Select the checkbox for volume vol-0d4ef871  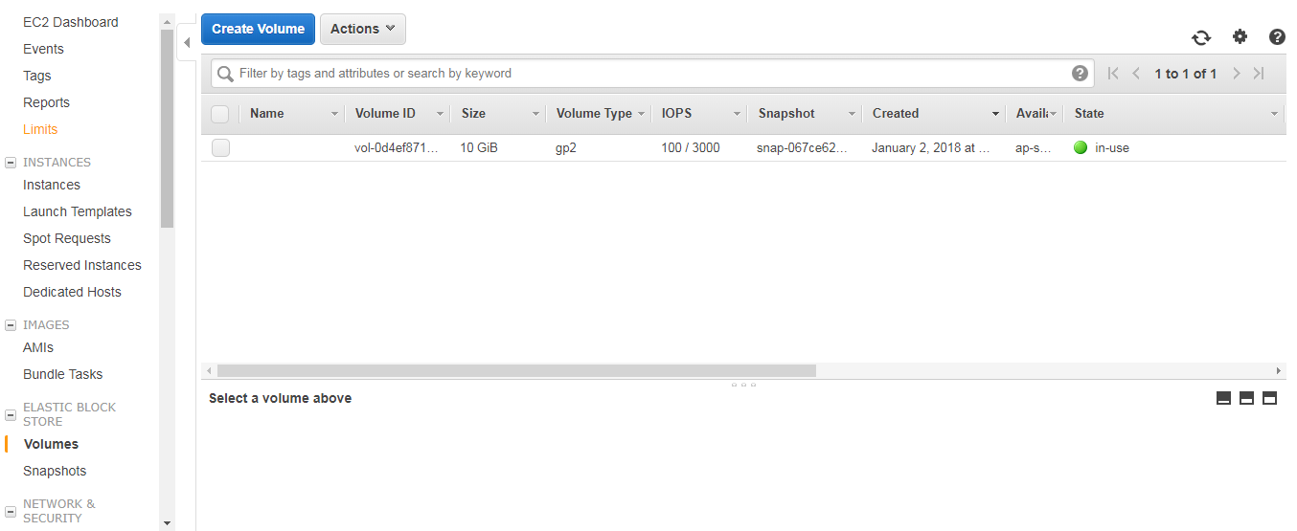pos(220,148)
